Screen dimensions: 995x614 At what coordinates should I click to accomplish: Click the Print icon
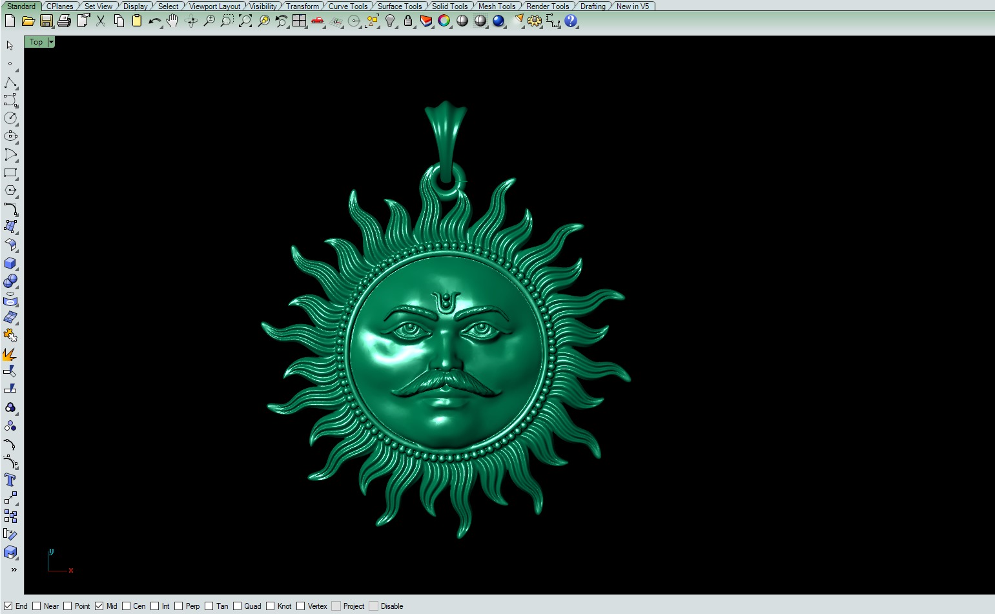64,21
